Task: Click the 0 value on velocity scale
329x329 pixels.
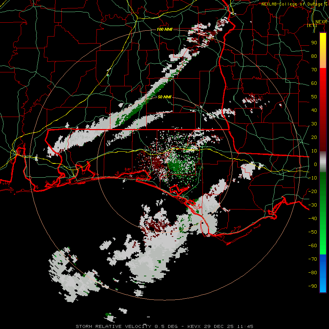Action: [x=315, y=164]
